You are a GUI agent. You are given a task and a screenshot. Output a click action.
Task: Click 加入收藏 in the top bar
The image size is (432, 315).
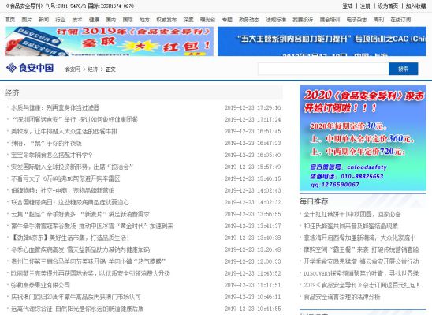[x=415, y=6]
